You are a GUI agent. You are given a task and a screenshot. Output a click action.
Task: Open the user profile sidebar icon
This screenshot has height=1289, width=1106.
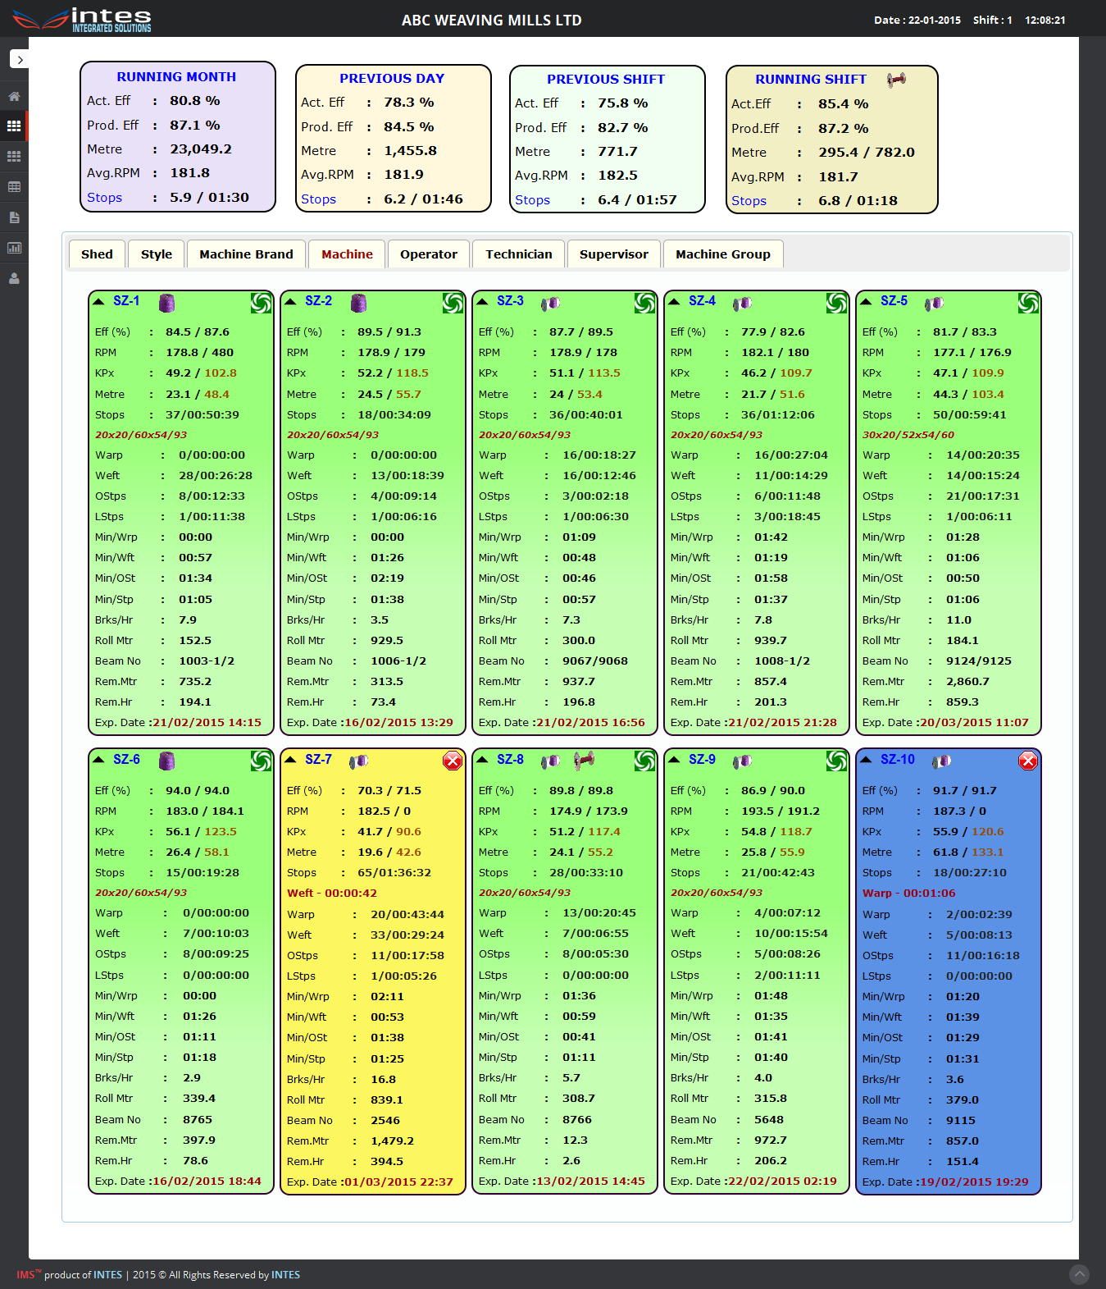point(14,278)
